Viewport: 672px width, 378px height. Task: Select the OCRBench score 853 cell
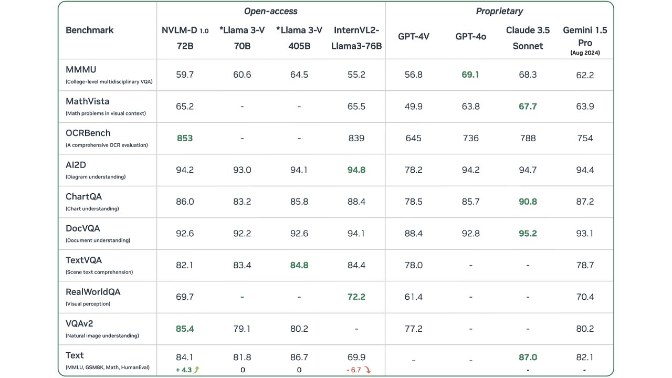(x=185, y=138)
